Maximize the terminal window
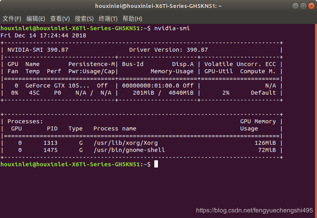Viewport: 317px width, 218px height. pos(303,6)
